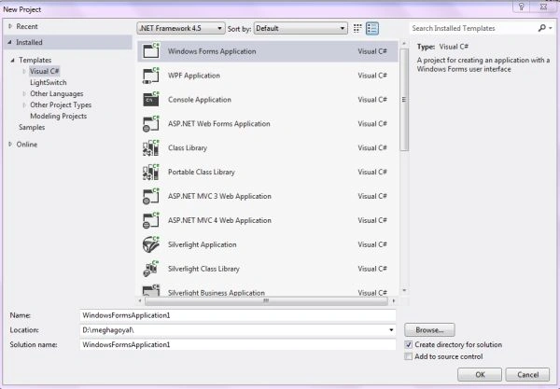The width and height of the screenshot is (560, 389).
Task: Click the Silverlight Application icon
Action: coord(151,244)
